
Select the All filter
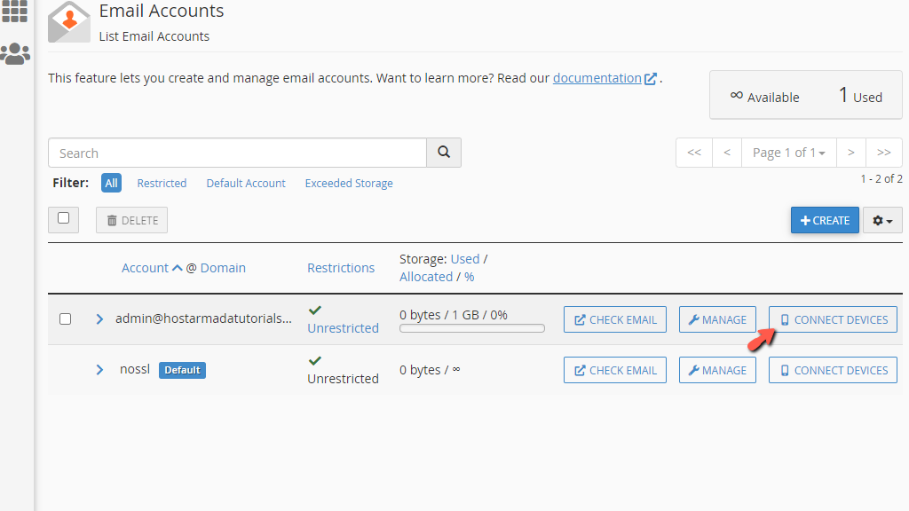tap(111, 183)
